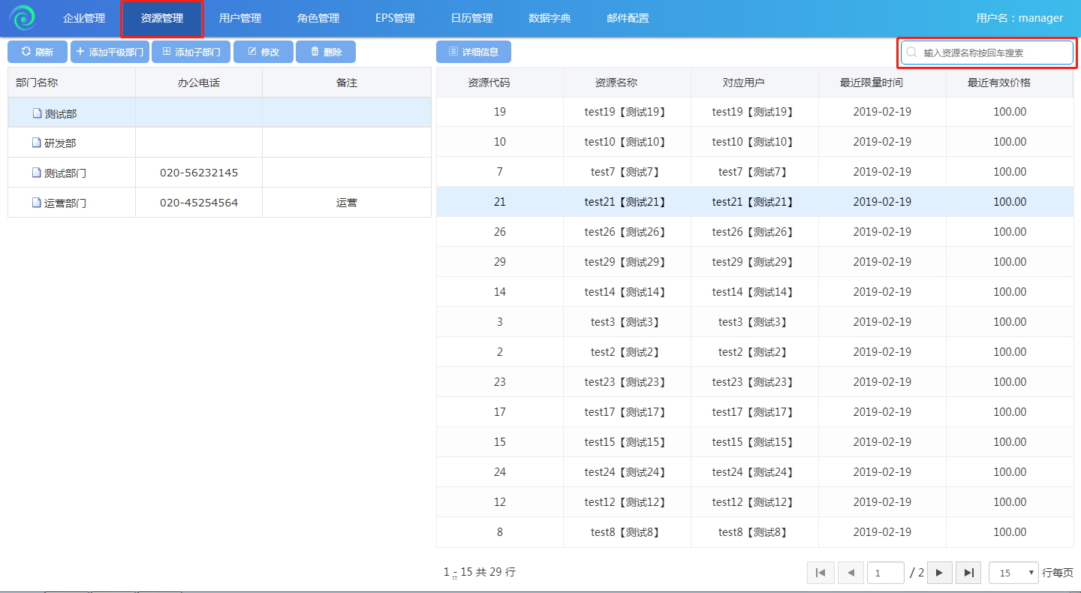This screenshot has height=593, width=1081.
Task: Click the green swirl app logo
Action: click(x=23, y=18)
